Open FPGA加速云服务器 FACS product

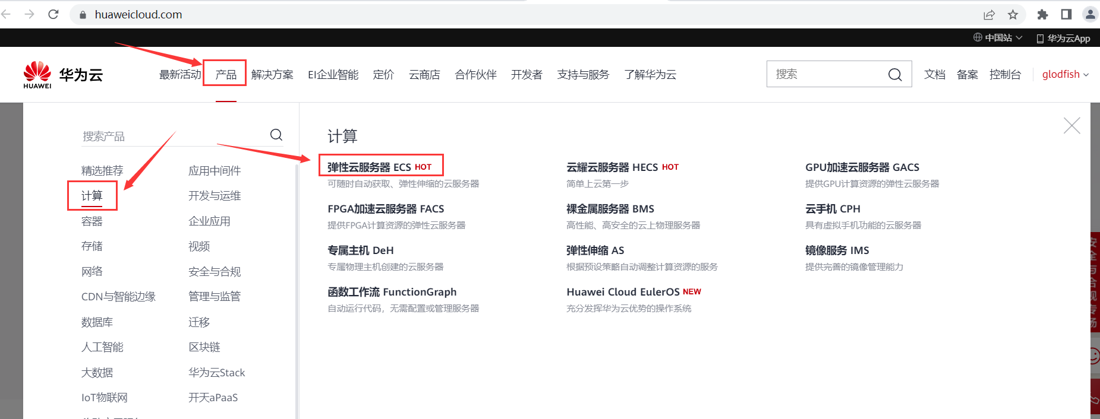point(386,209)
